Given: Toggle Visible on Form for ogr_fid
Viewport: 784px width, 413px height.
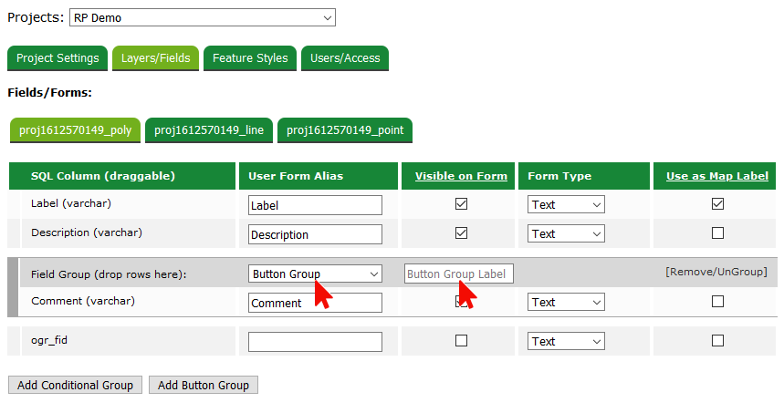Looking at the screenshot, I should [461, 341].
